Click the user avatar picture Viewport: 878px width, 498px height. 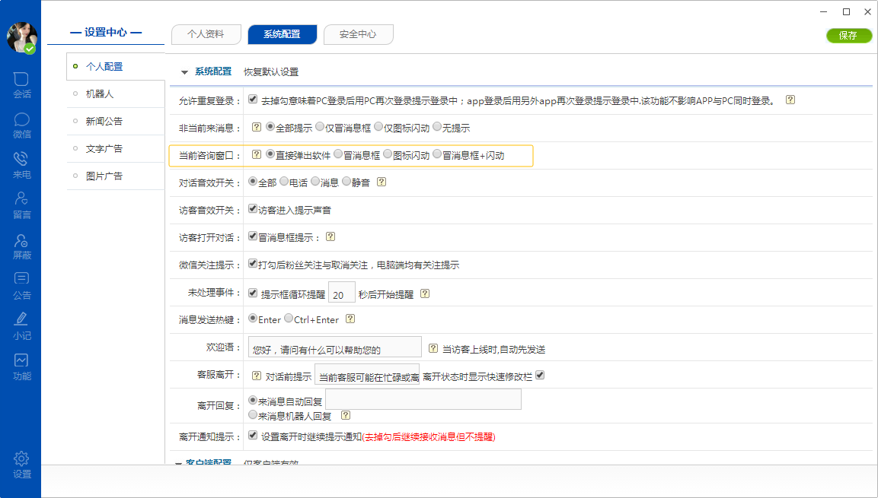[x=21, y=37]
